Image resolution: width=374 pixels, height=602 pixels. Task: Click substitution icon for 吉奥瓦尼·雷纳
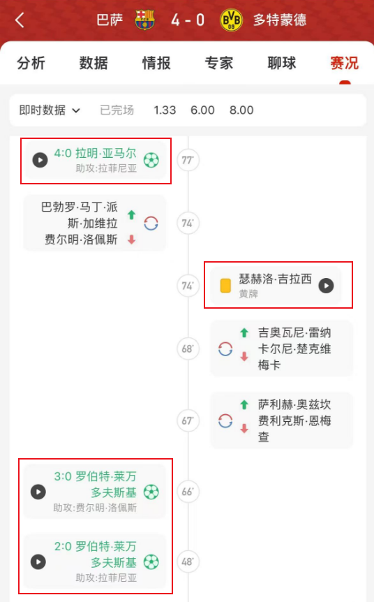[x=225, y=349]
